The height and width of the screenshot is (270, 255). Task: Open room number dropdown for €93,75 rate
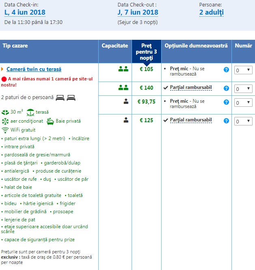(243, 102)
